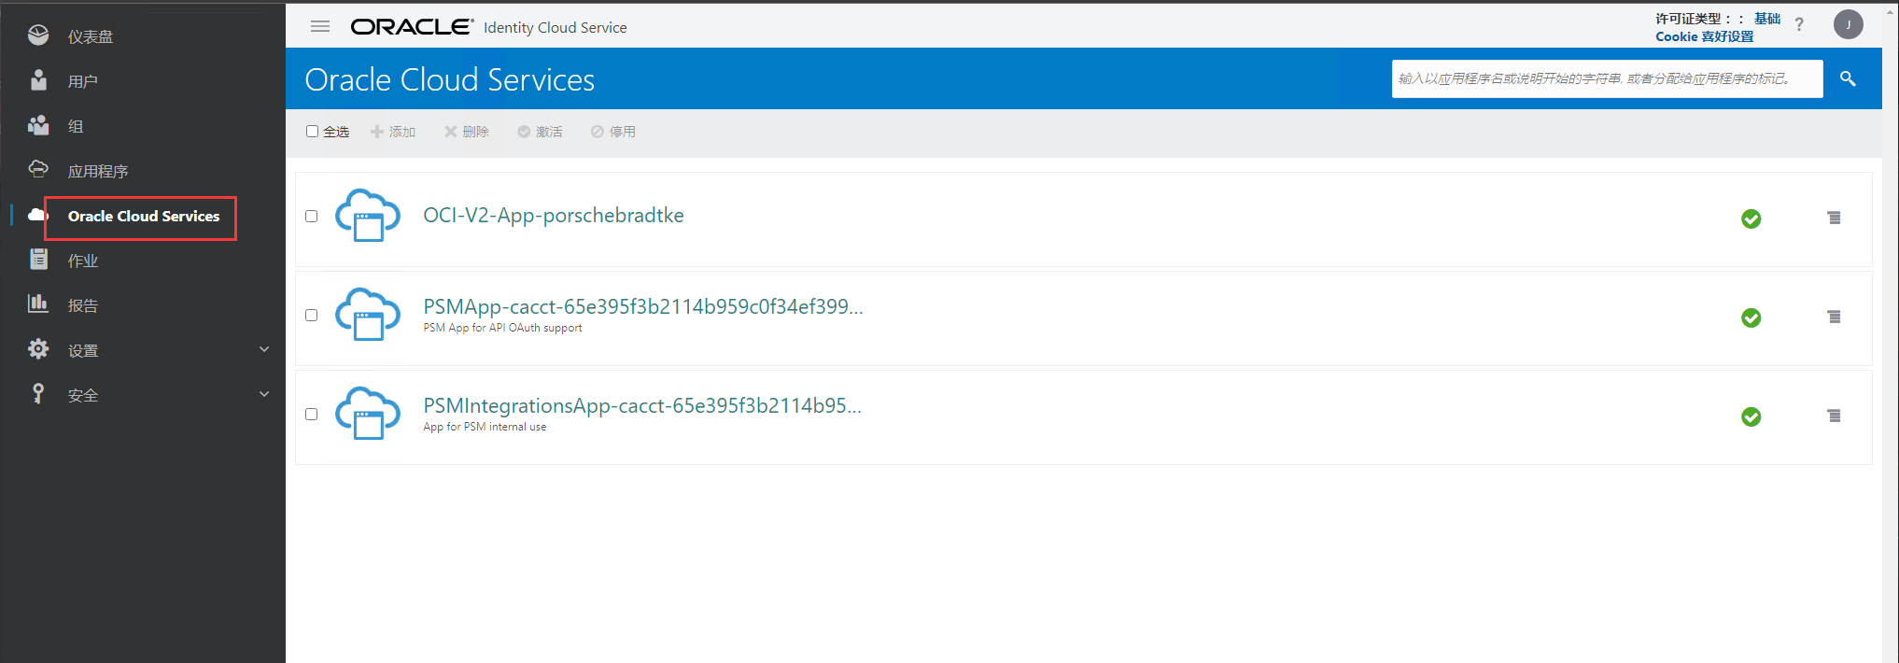
Task: Click the cloud app icon for OCI-V2-App-porschebradtke
Action: [x=368, y=216]
